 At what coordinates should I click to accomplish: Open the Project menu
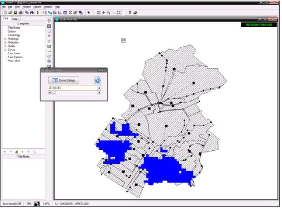pyautogui.click(x=27, y=7)
